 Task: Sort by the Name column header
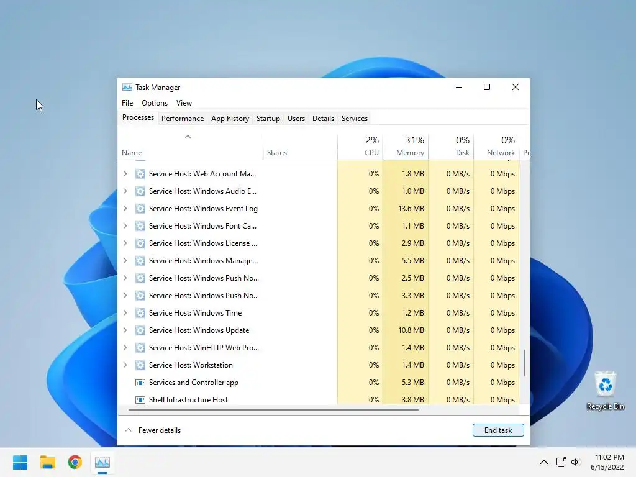190,147
